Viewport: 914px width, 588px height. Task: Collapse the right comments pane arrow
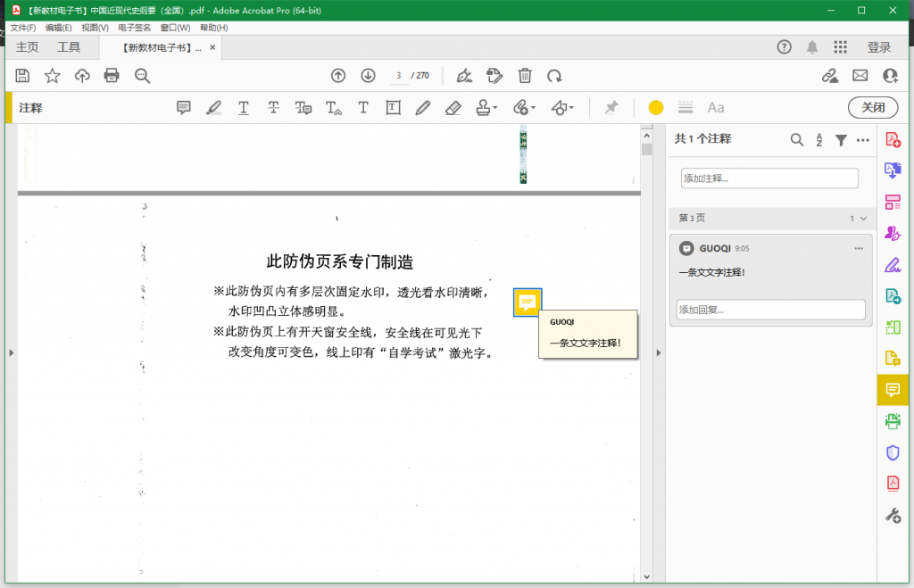pos(659,353)
